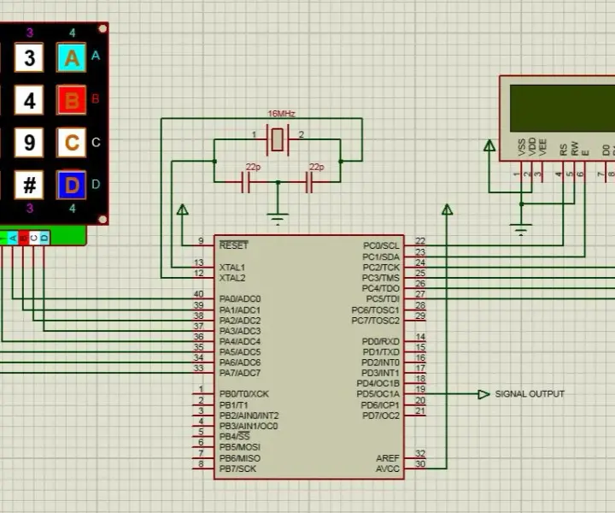Click keypad key 9
Viewport: 615px width, 513px height.
coord(29,142)
